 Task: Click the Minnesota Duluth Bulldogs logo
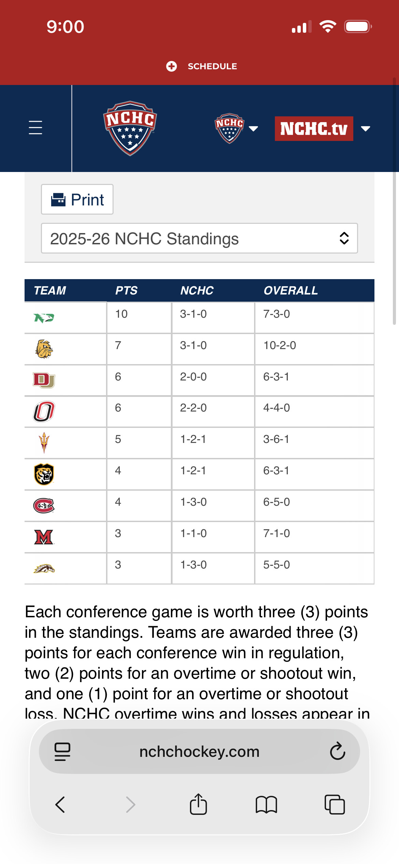coord(44,349)
